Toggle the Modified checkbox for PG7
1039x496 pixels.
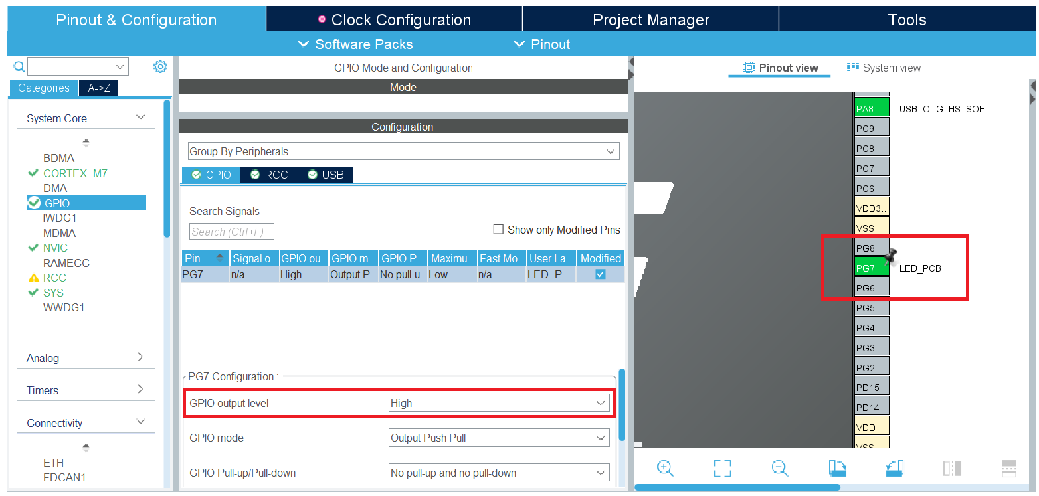point(601,274)
